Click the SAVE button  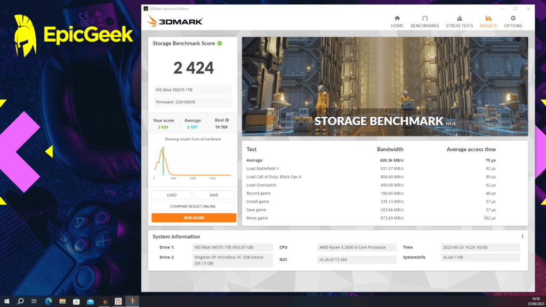(214, 195)
